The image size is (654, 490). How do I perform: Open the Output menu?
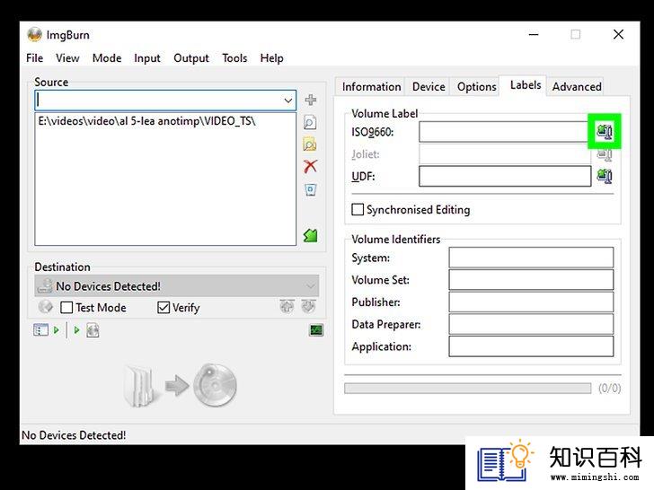[x=191, y=58]
